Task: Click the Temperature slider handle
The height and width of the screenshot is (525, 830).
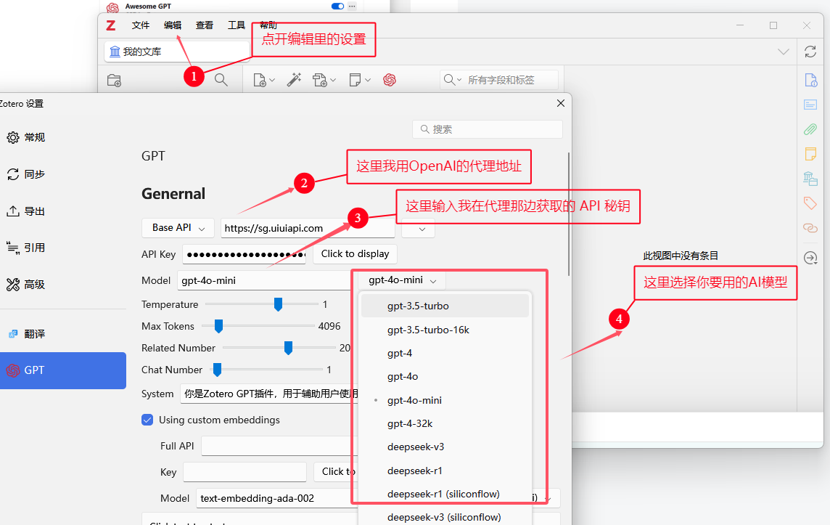Action: click(x=278, y=304)
